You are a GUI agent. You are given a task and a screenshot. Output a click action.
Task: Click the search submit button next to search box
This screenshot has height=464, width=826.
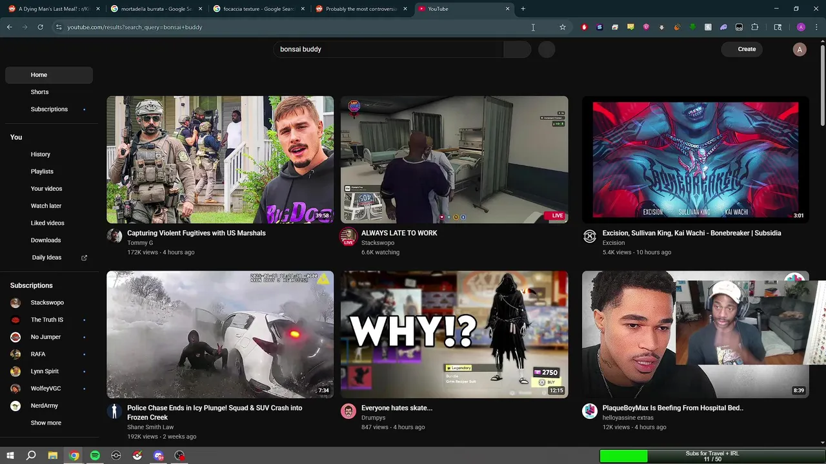click(517, 49)
